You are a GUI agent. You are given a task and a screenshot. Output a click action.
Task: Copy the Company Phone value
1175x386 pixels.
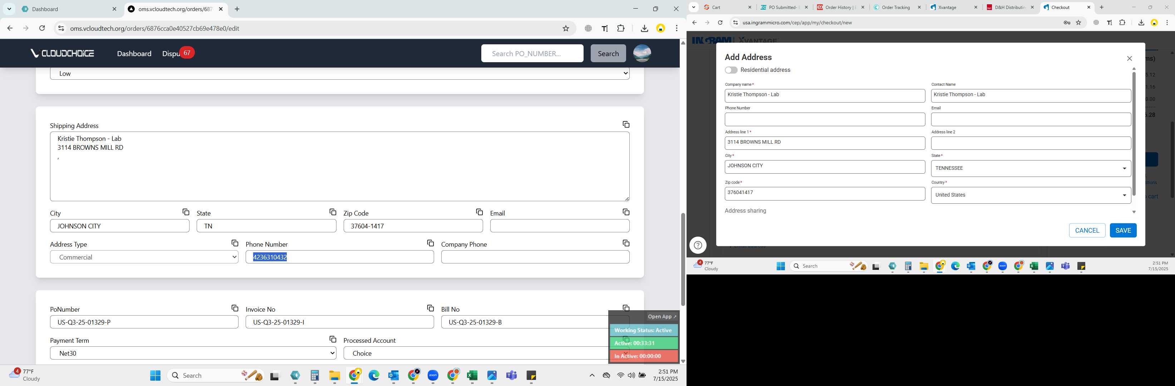626,243
